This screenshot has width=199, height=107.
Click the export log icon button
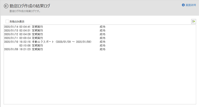tap(194, 21)
